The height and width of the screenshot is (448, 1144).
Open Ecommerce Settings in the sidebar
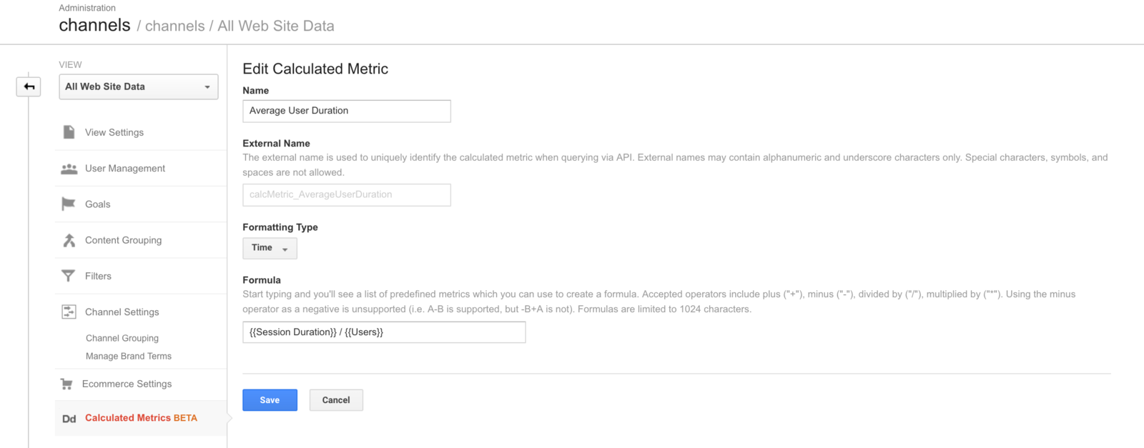[127, 384]
